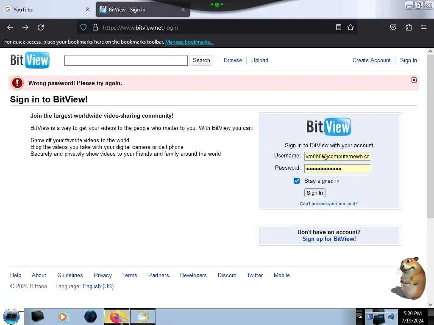Open the Partners footer link
This screenshot has height=325, width=434.
(x=159, y=275)
